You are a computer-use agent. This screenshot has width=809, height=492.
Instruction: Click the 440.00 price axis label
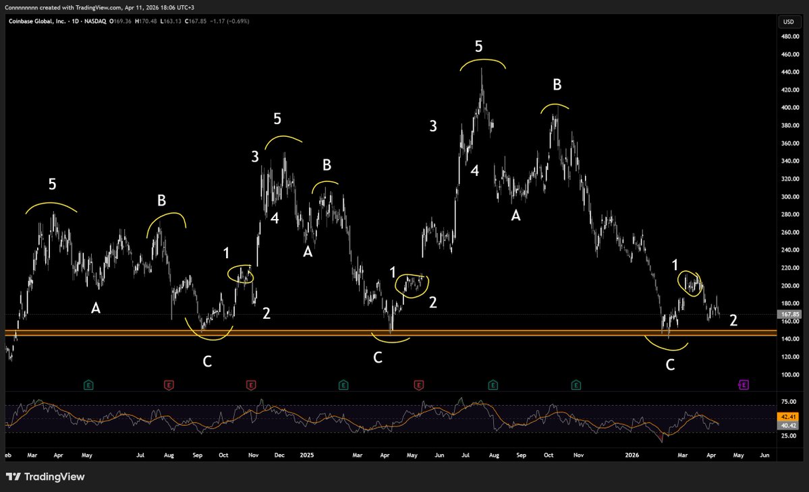pyautogui.click(x=790, y=72)
